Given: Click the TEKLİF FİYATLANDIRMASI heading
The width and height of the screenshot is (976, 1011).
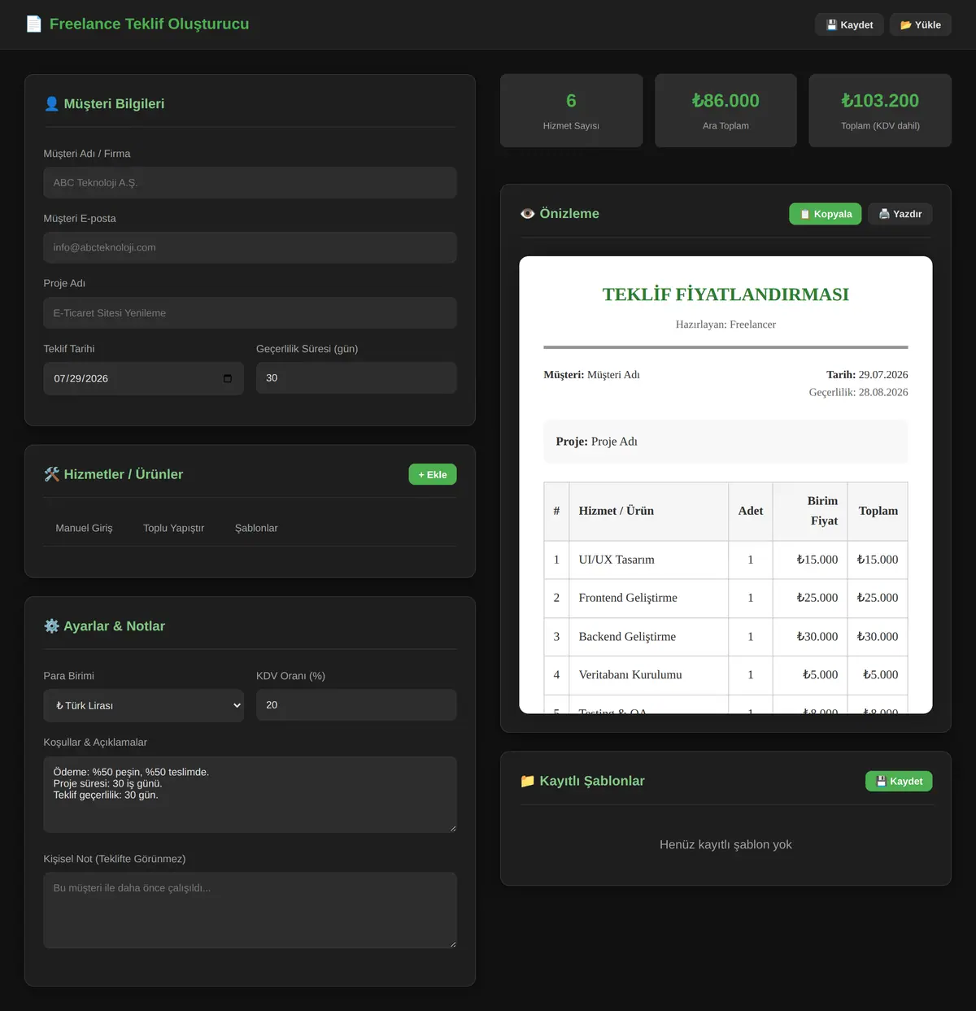Looking at the screenshot, I should click(x=725, y=294).
